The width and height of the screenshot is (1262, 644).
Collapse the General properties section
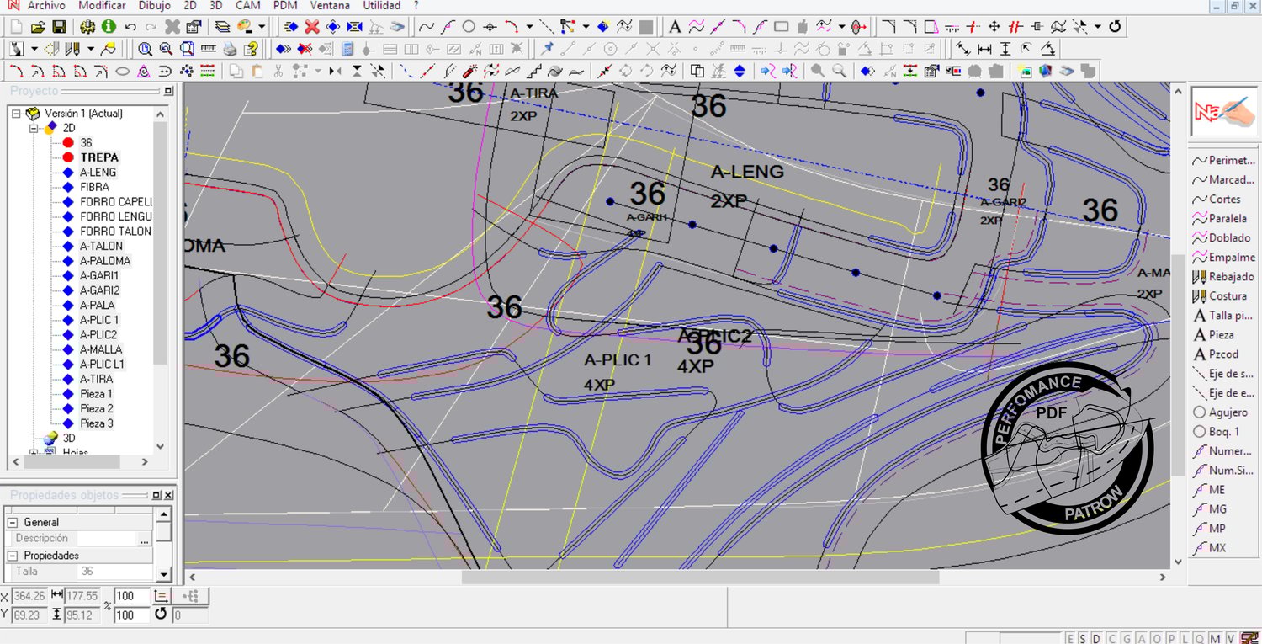(x=13, y=522)
